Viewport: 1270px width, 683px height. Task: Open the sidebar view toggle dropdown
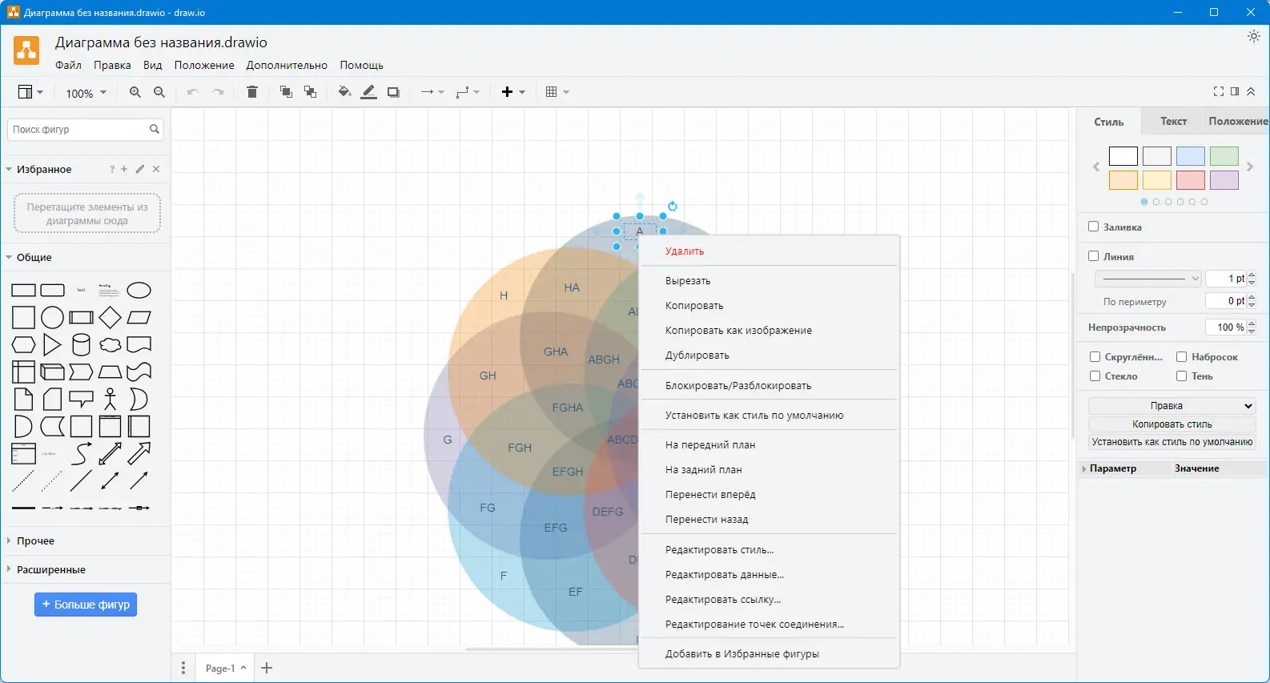click(30, 92)
